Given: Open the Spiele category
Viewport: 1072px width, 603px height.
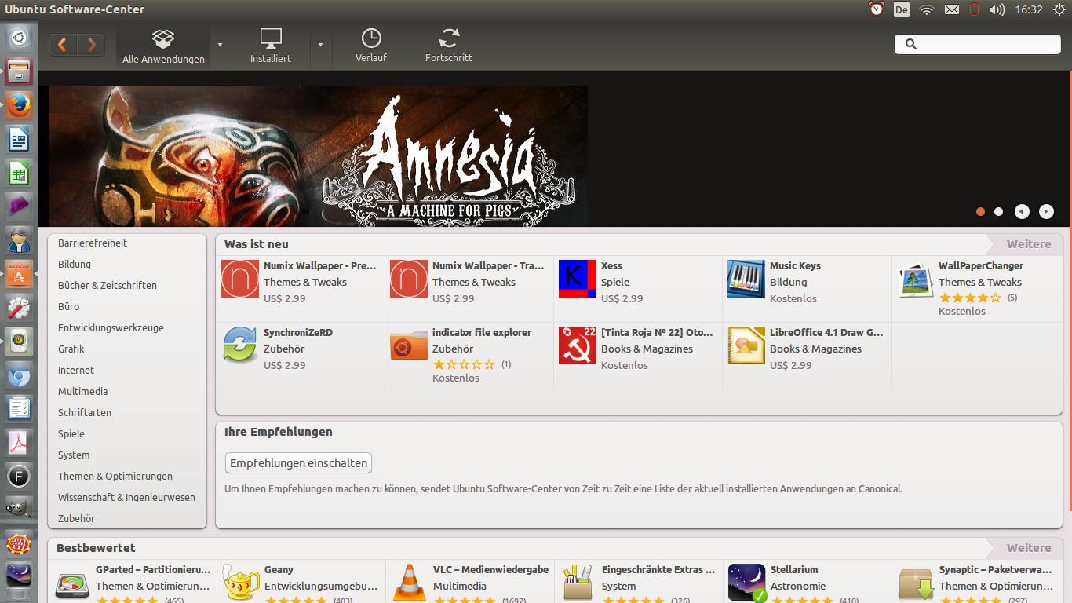Looking at the screenshot, I should coord(71,433).
